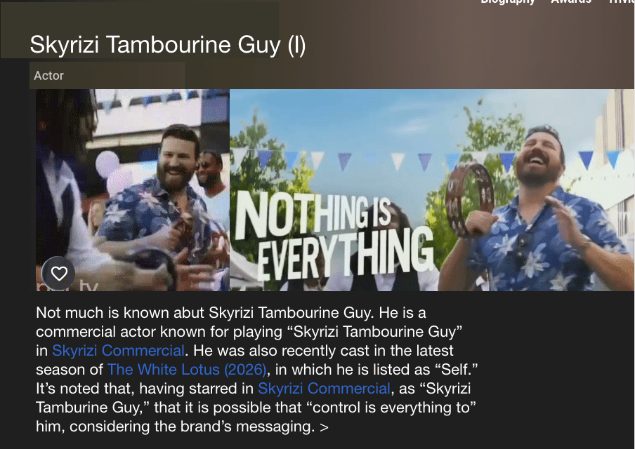Click the NOTHING IS EVERYTHING caption text
The image size is (635, 449).
[334, 236]
